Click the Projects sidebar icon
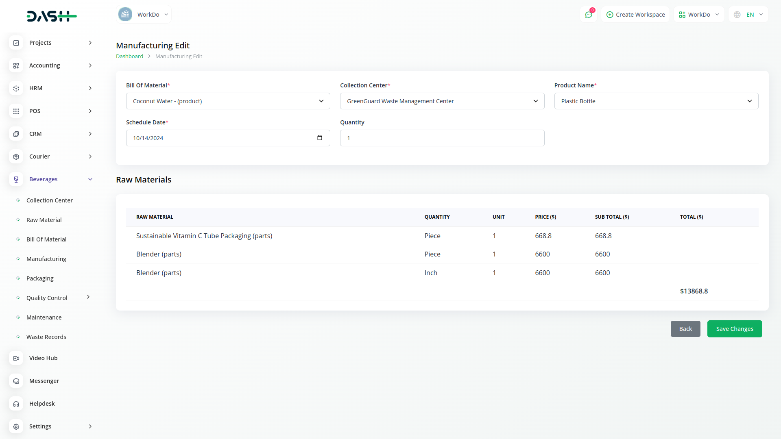781x439 pixels. [x=16, y=43]
